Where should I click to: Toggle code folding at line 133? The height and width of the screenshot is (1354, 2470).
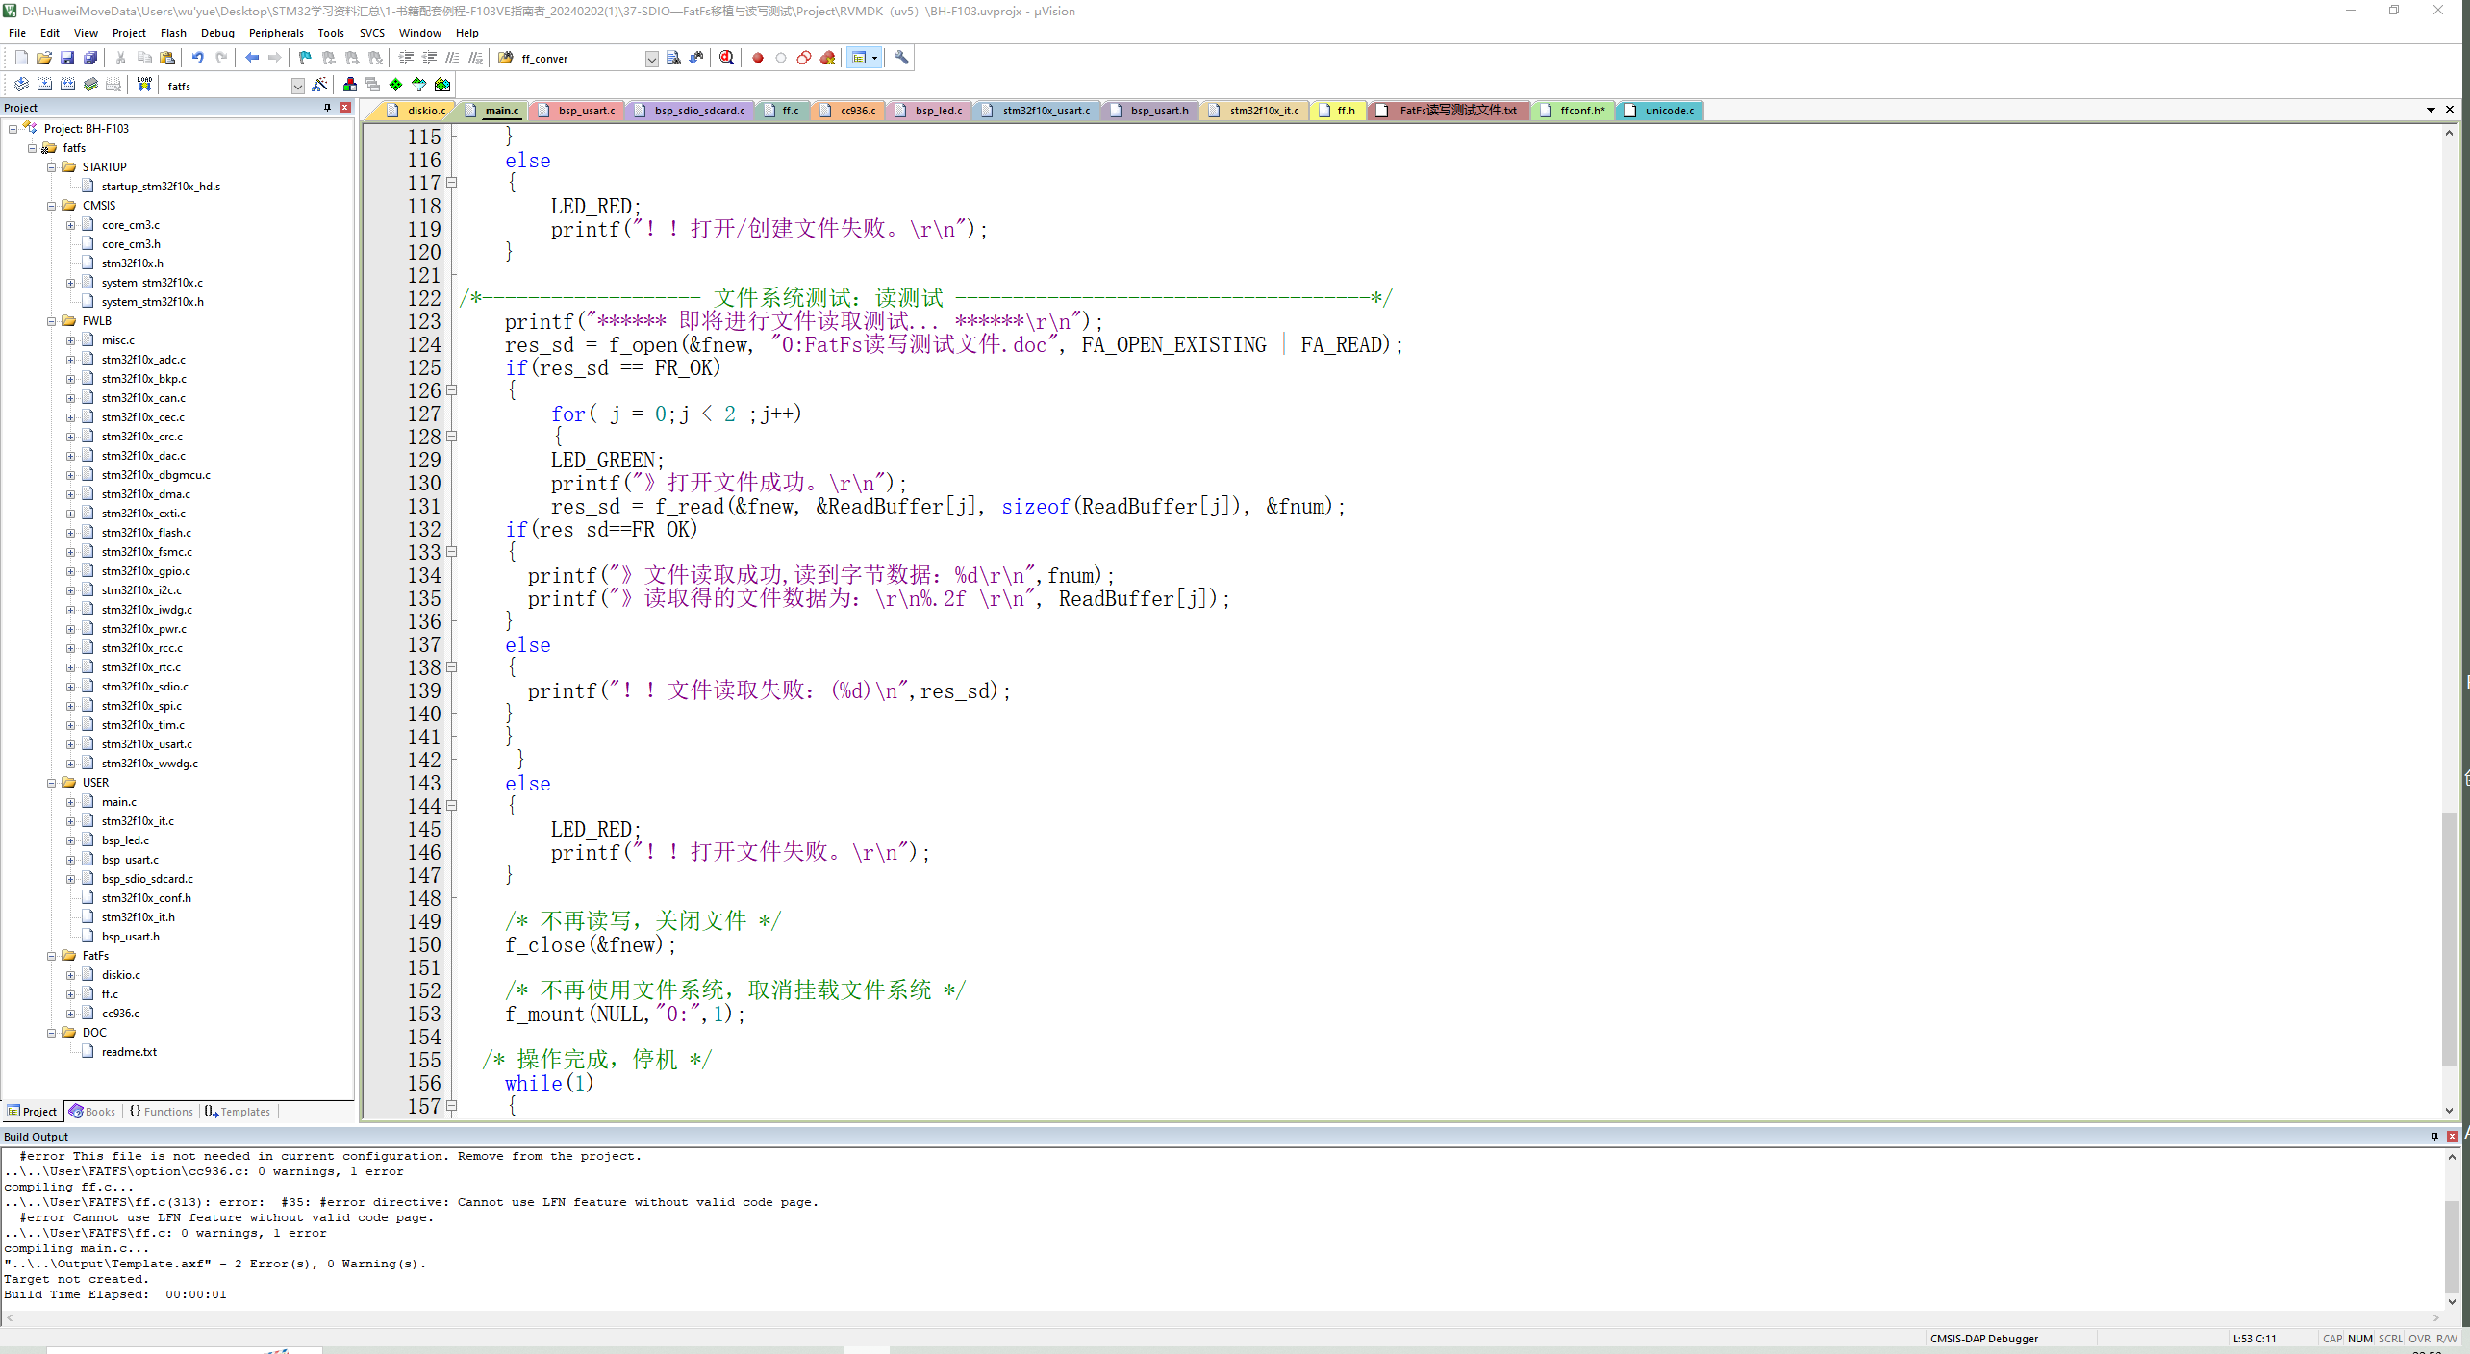(x=452, y=552)
